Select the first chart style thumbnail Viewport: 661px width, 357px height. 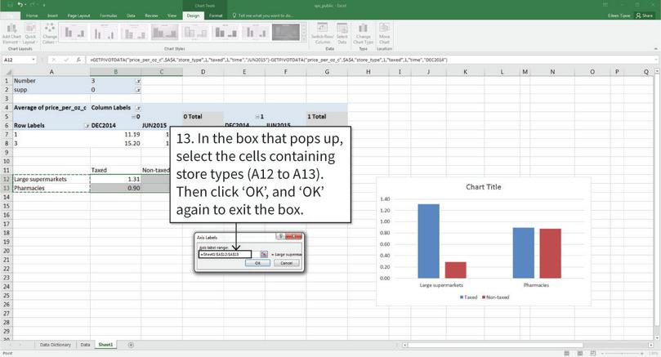pos(74,32)
